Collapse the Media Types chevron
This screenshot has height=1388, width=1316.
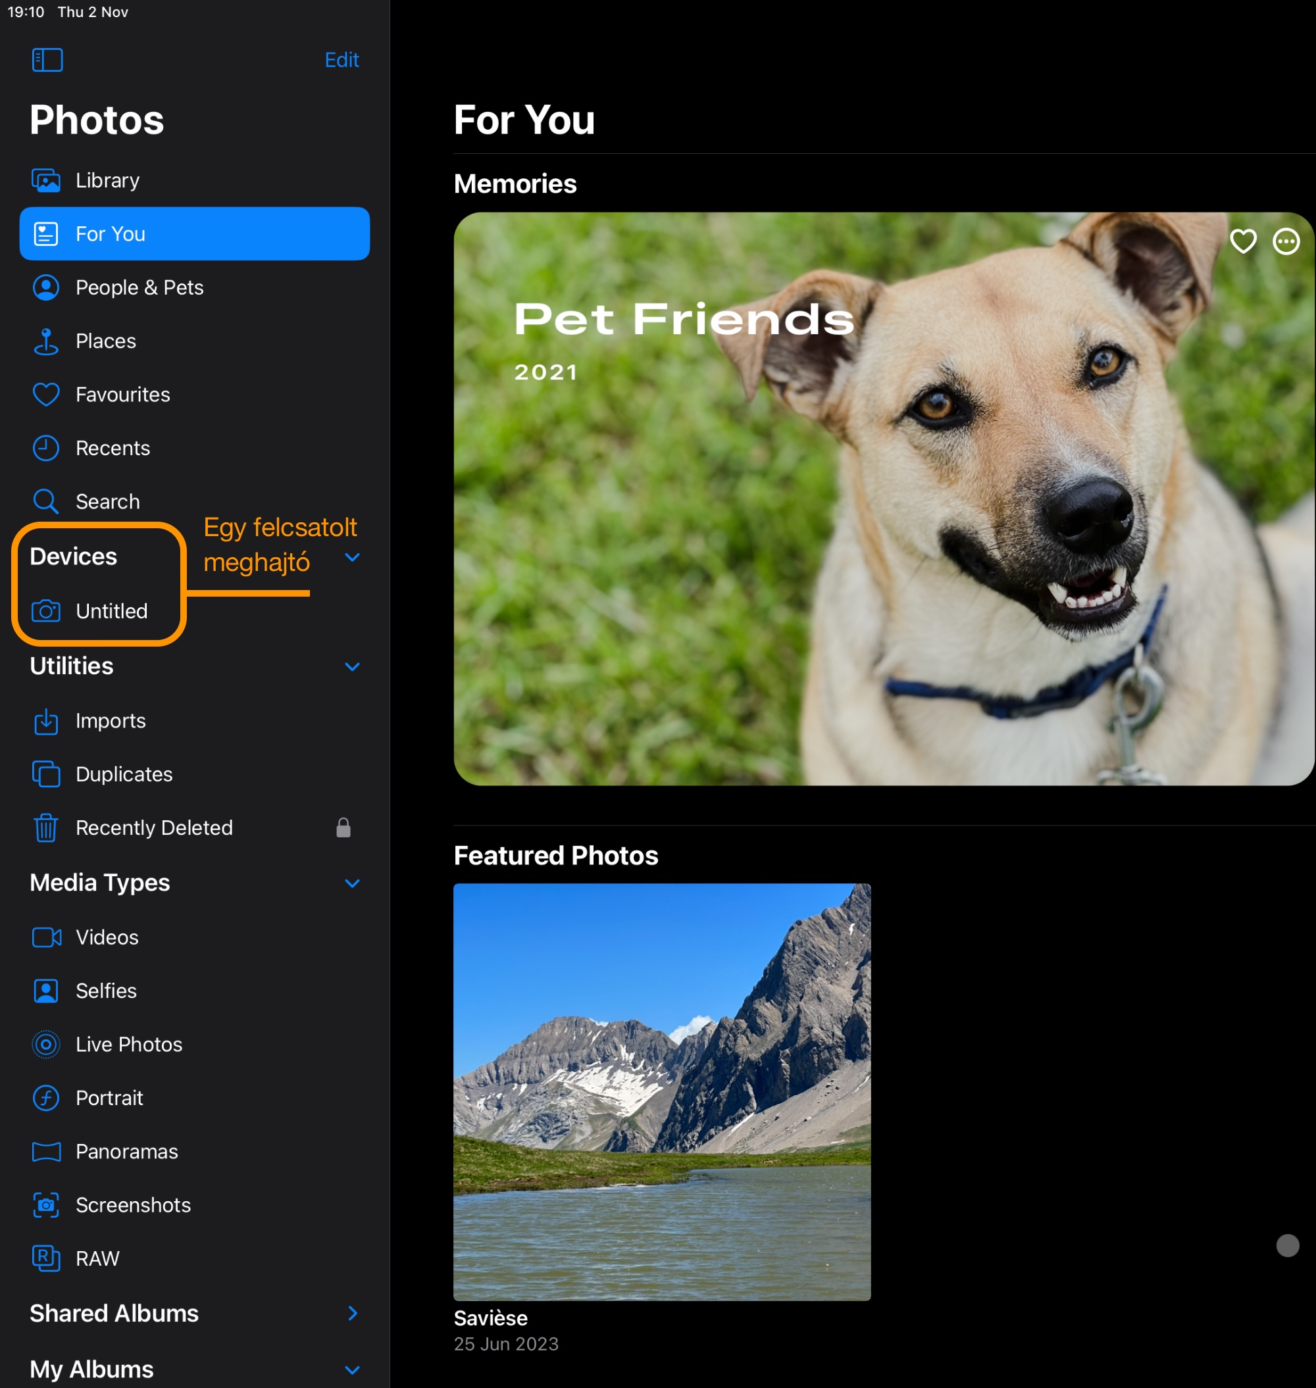353,883
